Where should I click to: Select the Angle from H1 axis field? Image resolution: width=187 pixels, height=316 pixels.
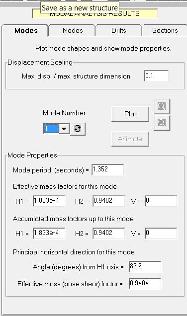[145, 267]
